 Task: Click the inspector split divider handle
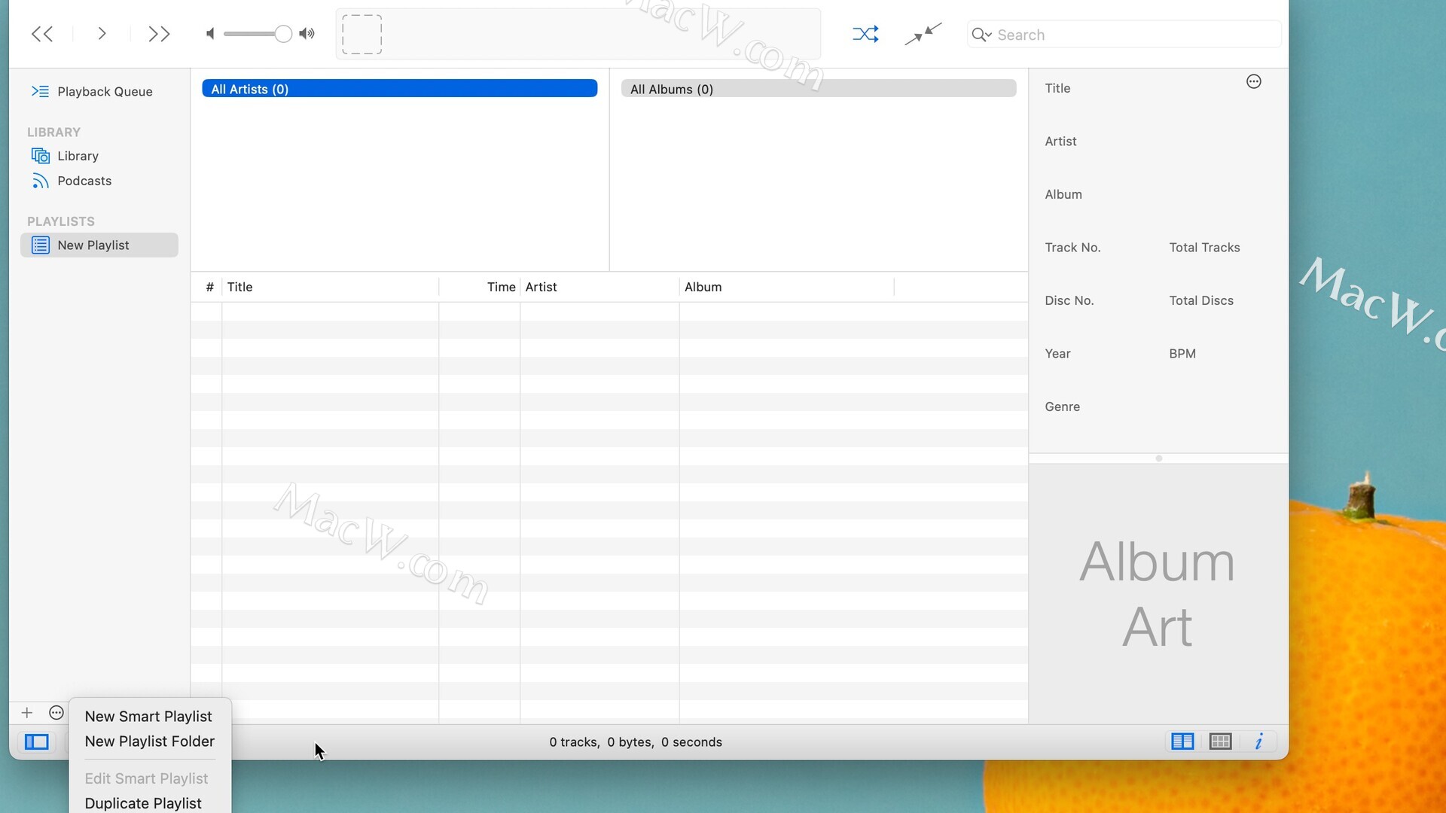1159,458
